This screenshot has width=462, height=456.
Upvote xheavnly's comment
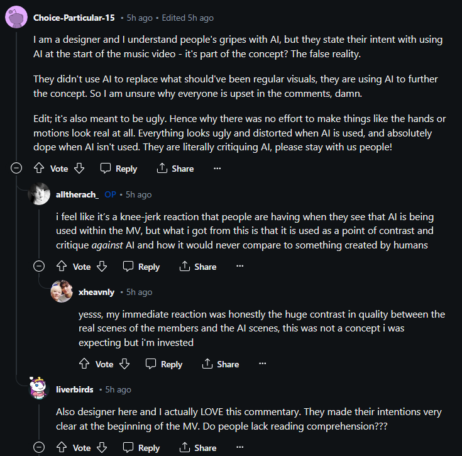coord(84,364)
